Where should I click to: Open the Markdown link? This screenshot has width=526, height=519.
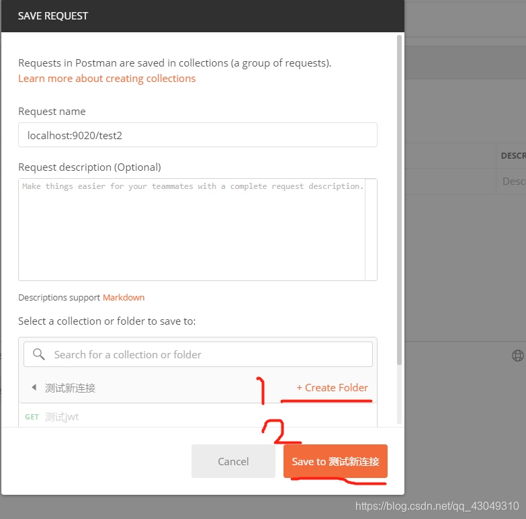coord(124,297)
